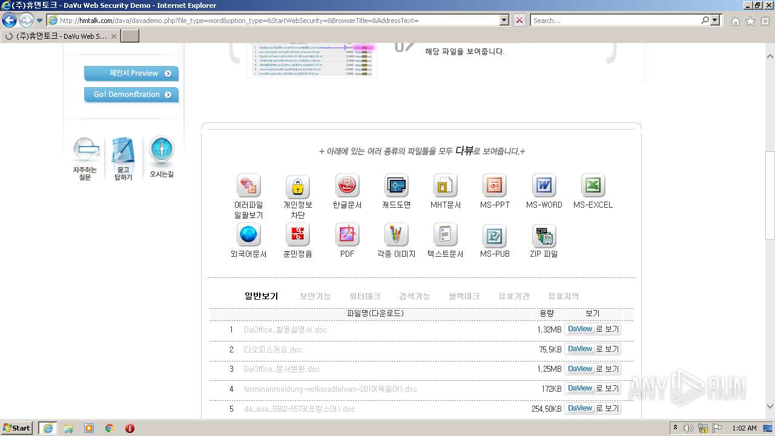Open the 훈민정음 document icon
The image size is (775, 436).
point(297,235)
